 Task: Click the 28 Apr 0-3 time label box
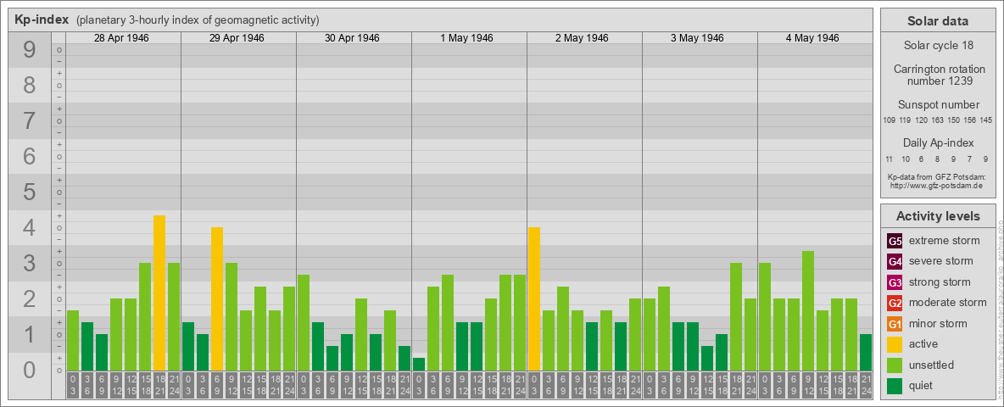(x=73, y=385)
